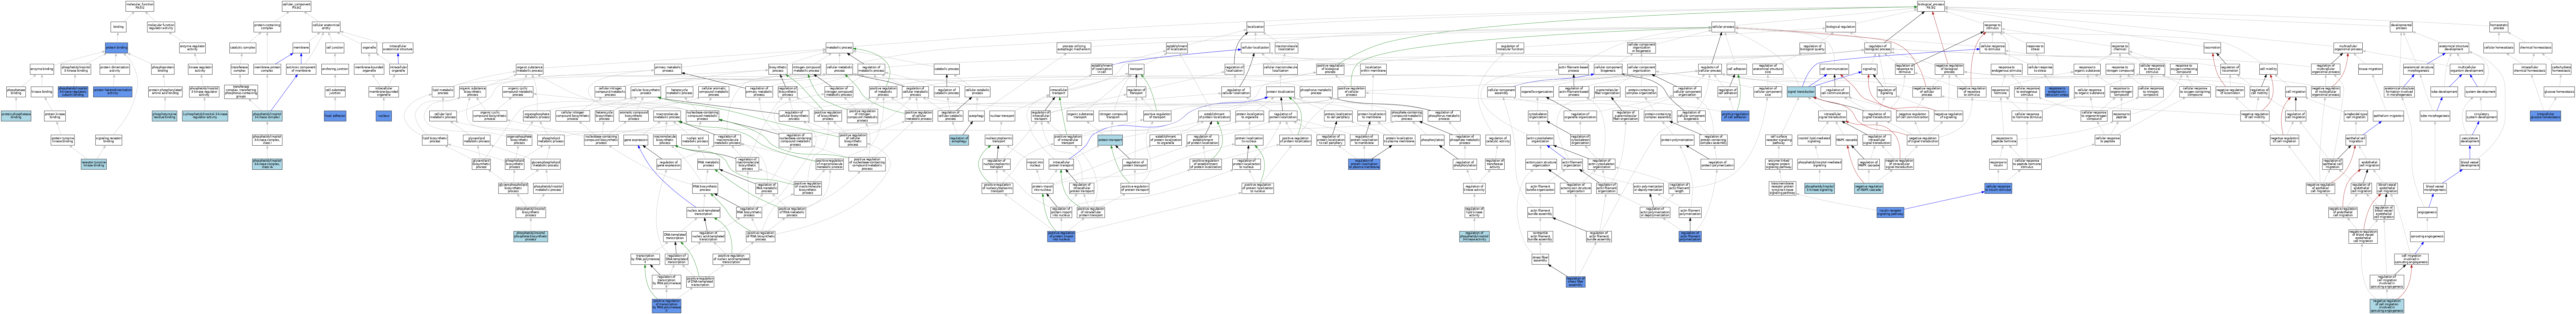
Task: Select the cellular_component root node
Action: coord(296,6)
